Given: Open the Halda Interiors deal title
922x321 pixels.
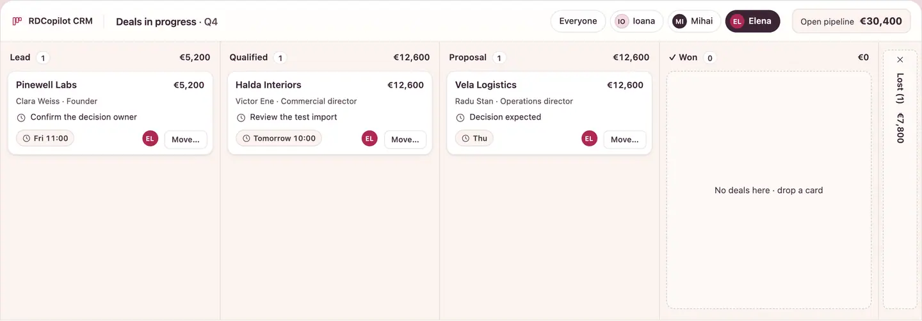Looking at the screenshot, I should [268, 85].
